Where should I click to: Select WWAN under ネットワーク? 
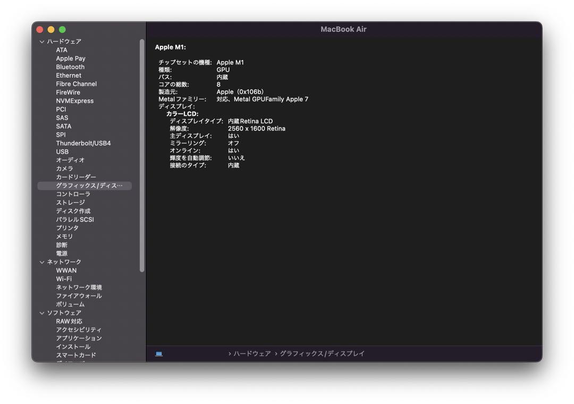point(66,271)
